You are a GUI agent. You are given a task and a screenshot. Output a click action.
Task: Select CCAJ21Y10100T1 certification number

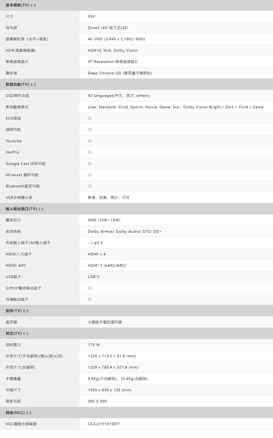(x=104, y=424)
